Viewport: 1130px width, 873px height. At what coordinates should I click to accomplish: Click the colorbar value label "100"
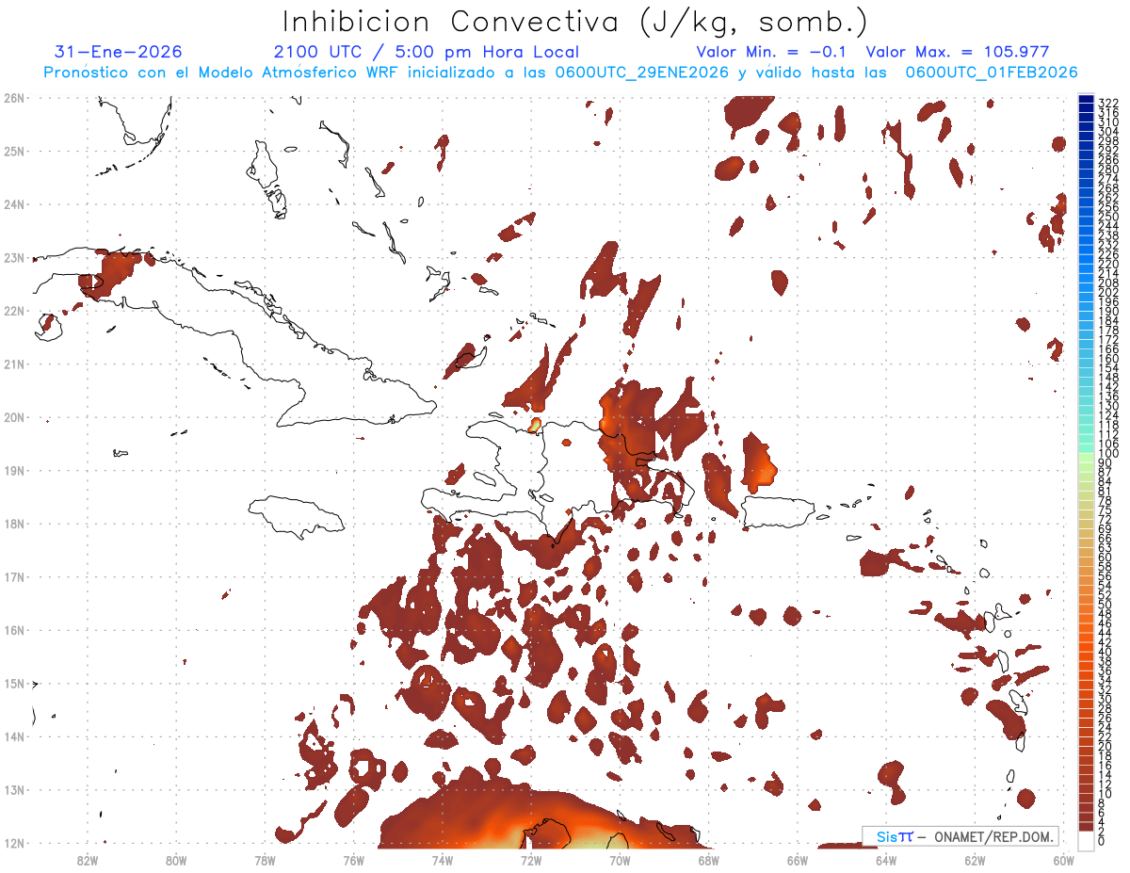point(1108,454)
